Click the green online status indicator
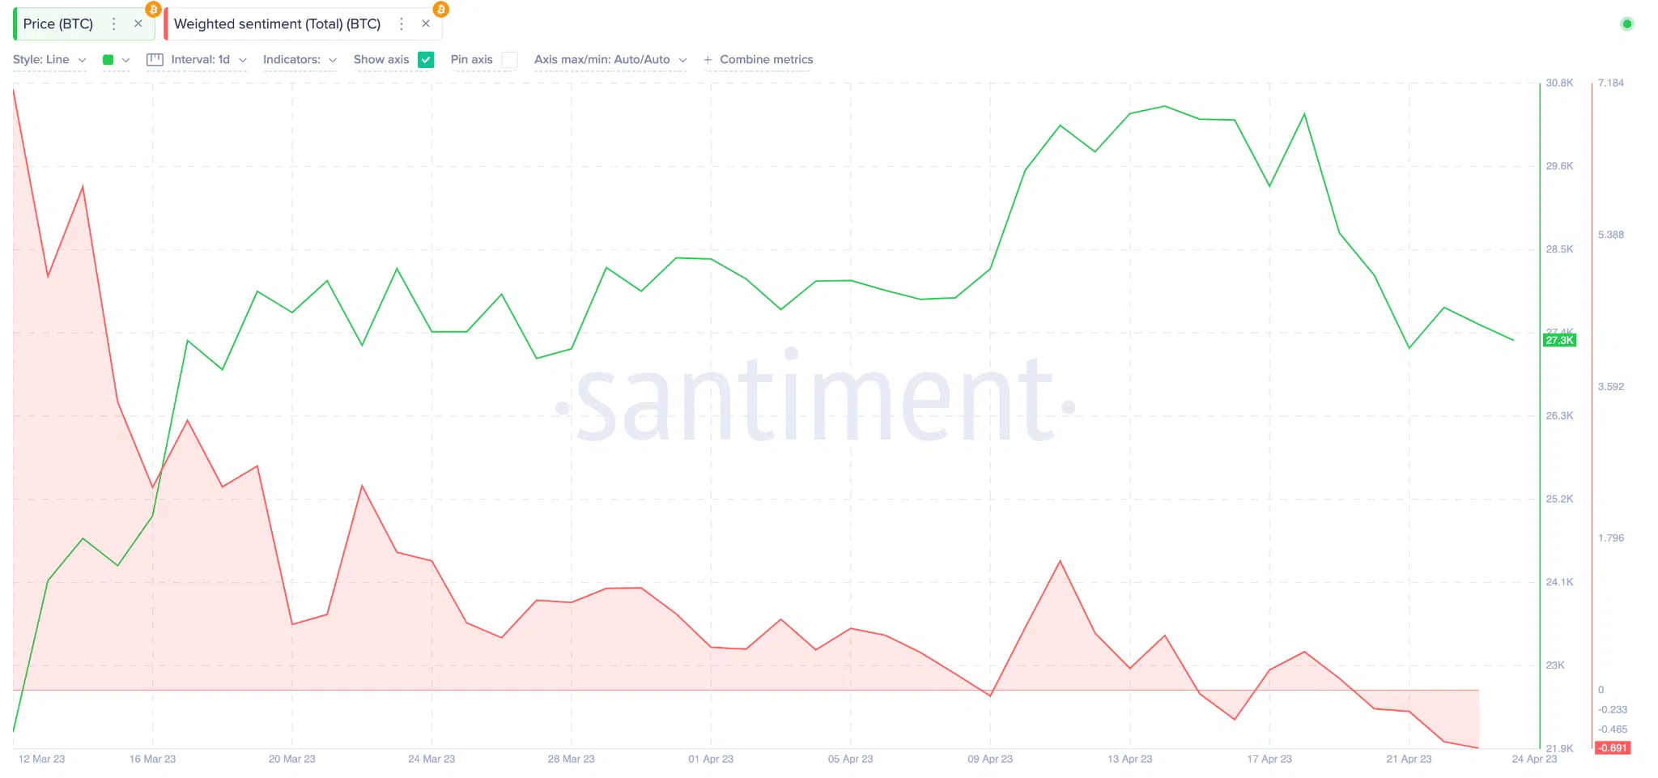The width and height of the screenshot is (1658, 778). coord(1626,24)
